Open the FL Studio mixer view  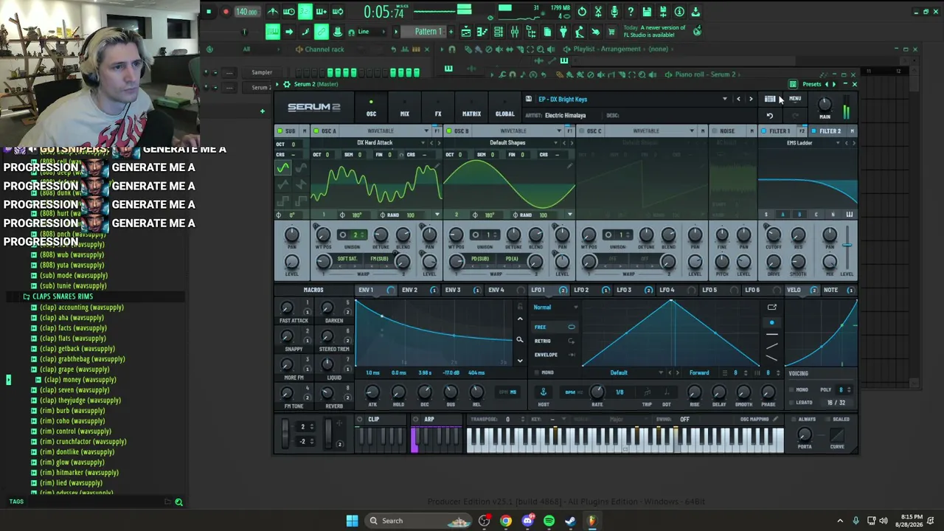(x=514, y=32)
